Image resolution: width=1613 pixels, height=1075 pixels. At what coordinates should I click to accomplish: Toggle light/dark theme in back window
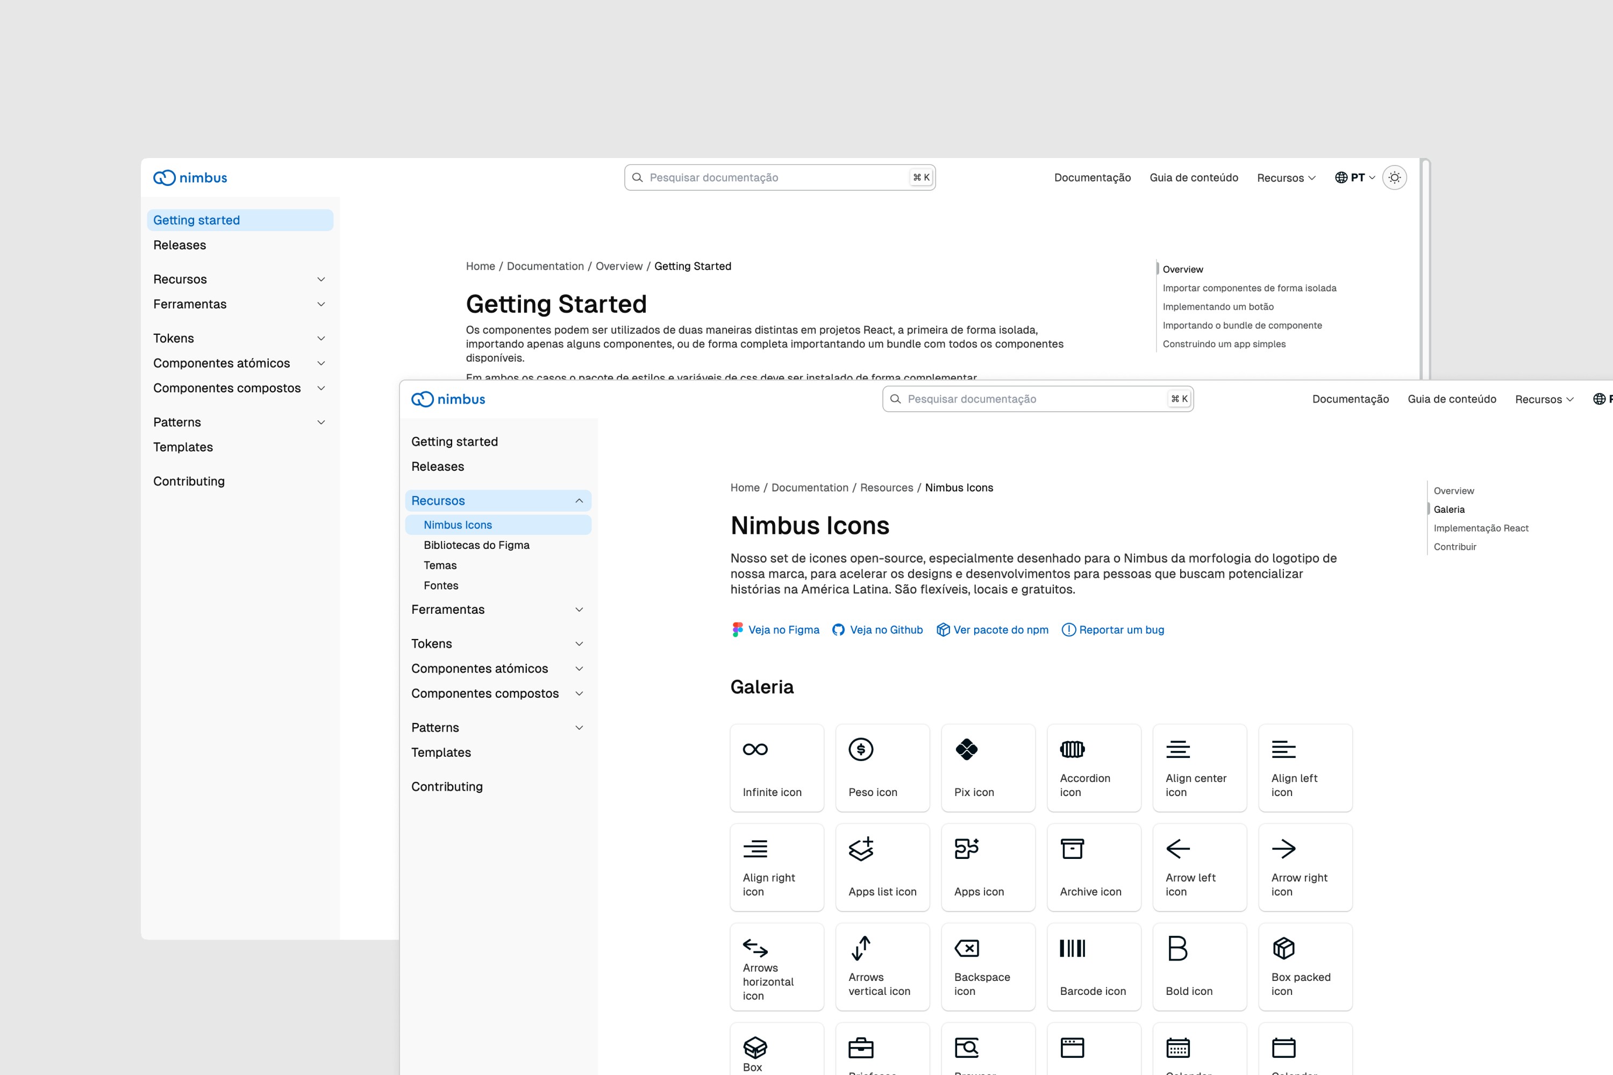click(x=1394, y=177)
